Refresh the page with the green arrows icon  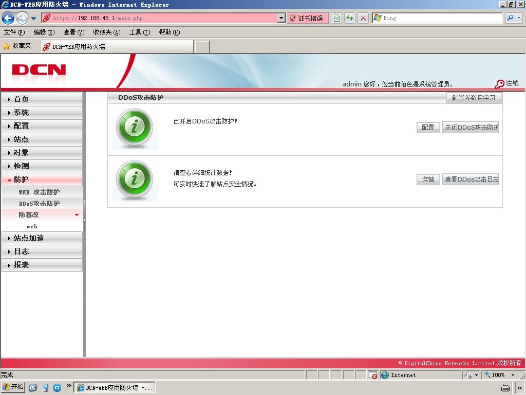[349, 18]
